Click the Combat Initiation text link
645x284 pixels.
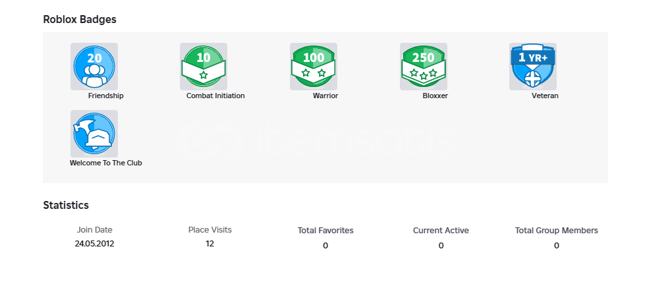tap(215, 96)
